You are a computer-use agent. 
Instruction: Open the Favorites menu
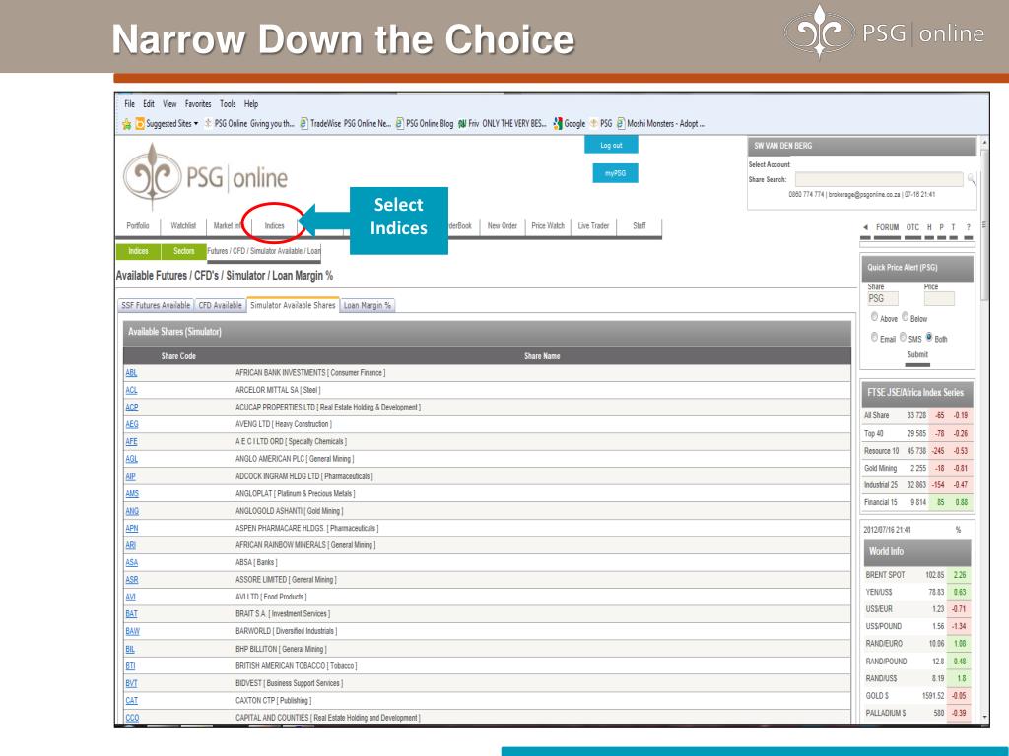pos(198,104)
